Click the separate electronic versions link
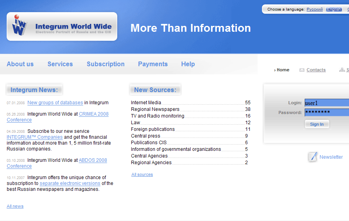 (70, 183)
